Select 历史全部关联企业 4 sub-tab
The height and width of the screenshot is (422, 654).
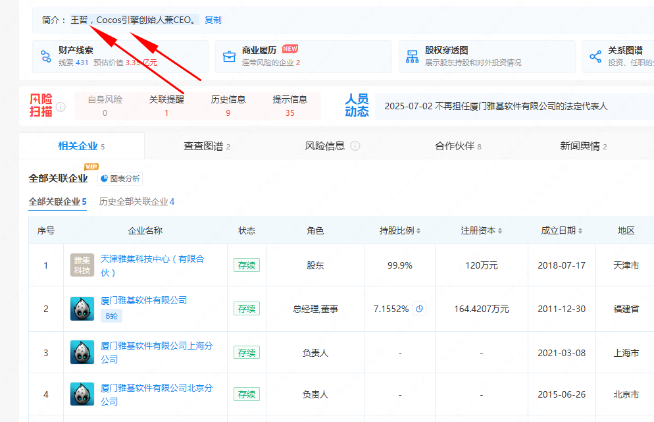pos(137,202)
